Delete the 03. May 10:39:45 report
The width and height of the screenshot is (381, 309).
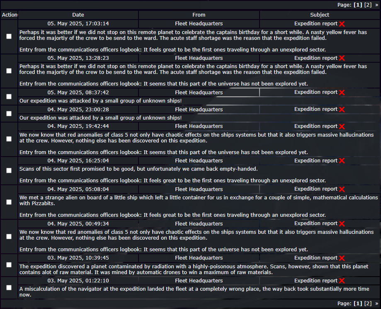pos(342,258)
